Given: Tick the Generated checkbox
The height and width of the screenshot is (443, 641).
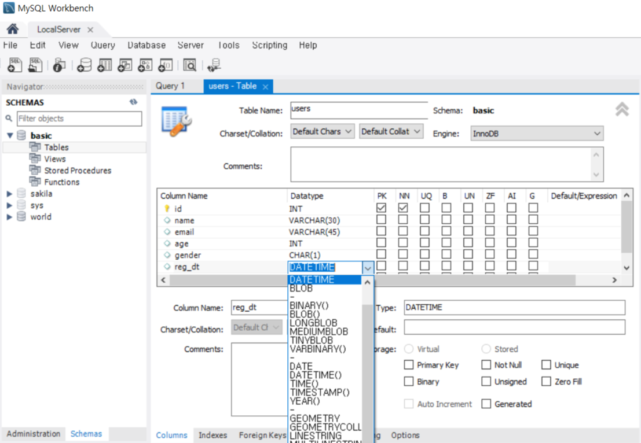Looking at the screenshot, I should 486,404.
